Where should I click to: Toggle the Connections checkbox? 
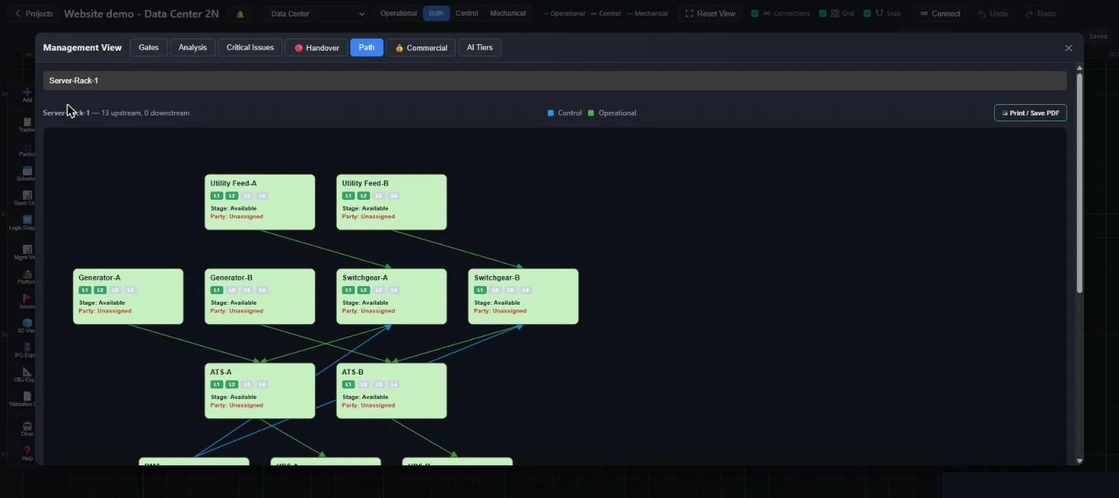click(754, 14)
